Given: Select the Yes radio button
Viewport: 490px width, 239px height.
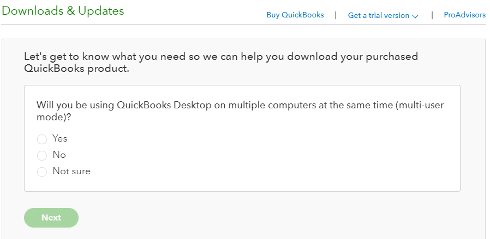Looking at the screenshot, I should click(x=42, y=139).
